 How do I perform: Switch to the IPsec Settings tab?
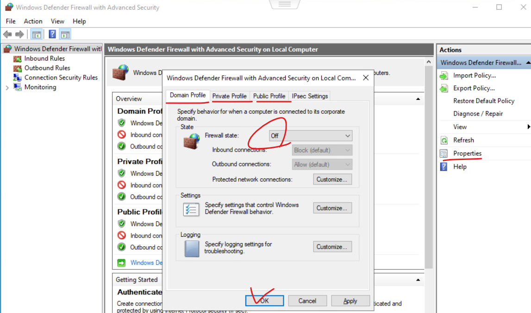(310, 96)
